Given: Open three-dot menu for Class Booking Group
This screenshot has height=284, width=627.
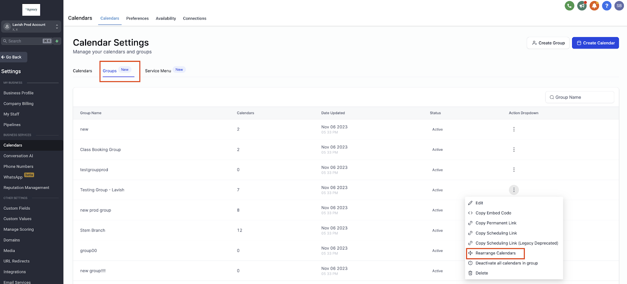Looking at the screenshot, I should coord(514,150).
